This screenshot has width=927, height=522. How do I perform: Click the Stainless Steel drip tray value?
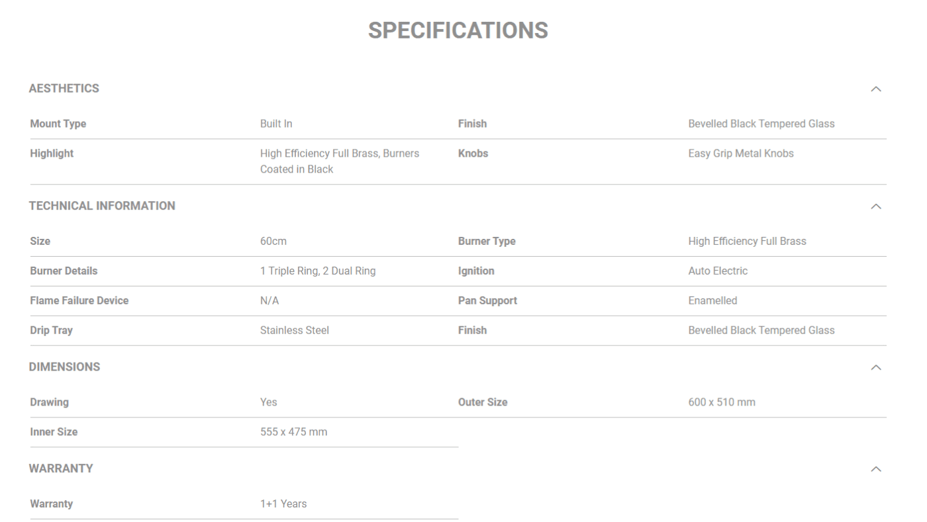point(295,330)
